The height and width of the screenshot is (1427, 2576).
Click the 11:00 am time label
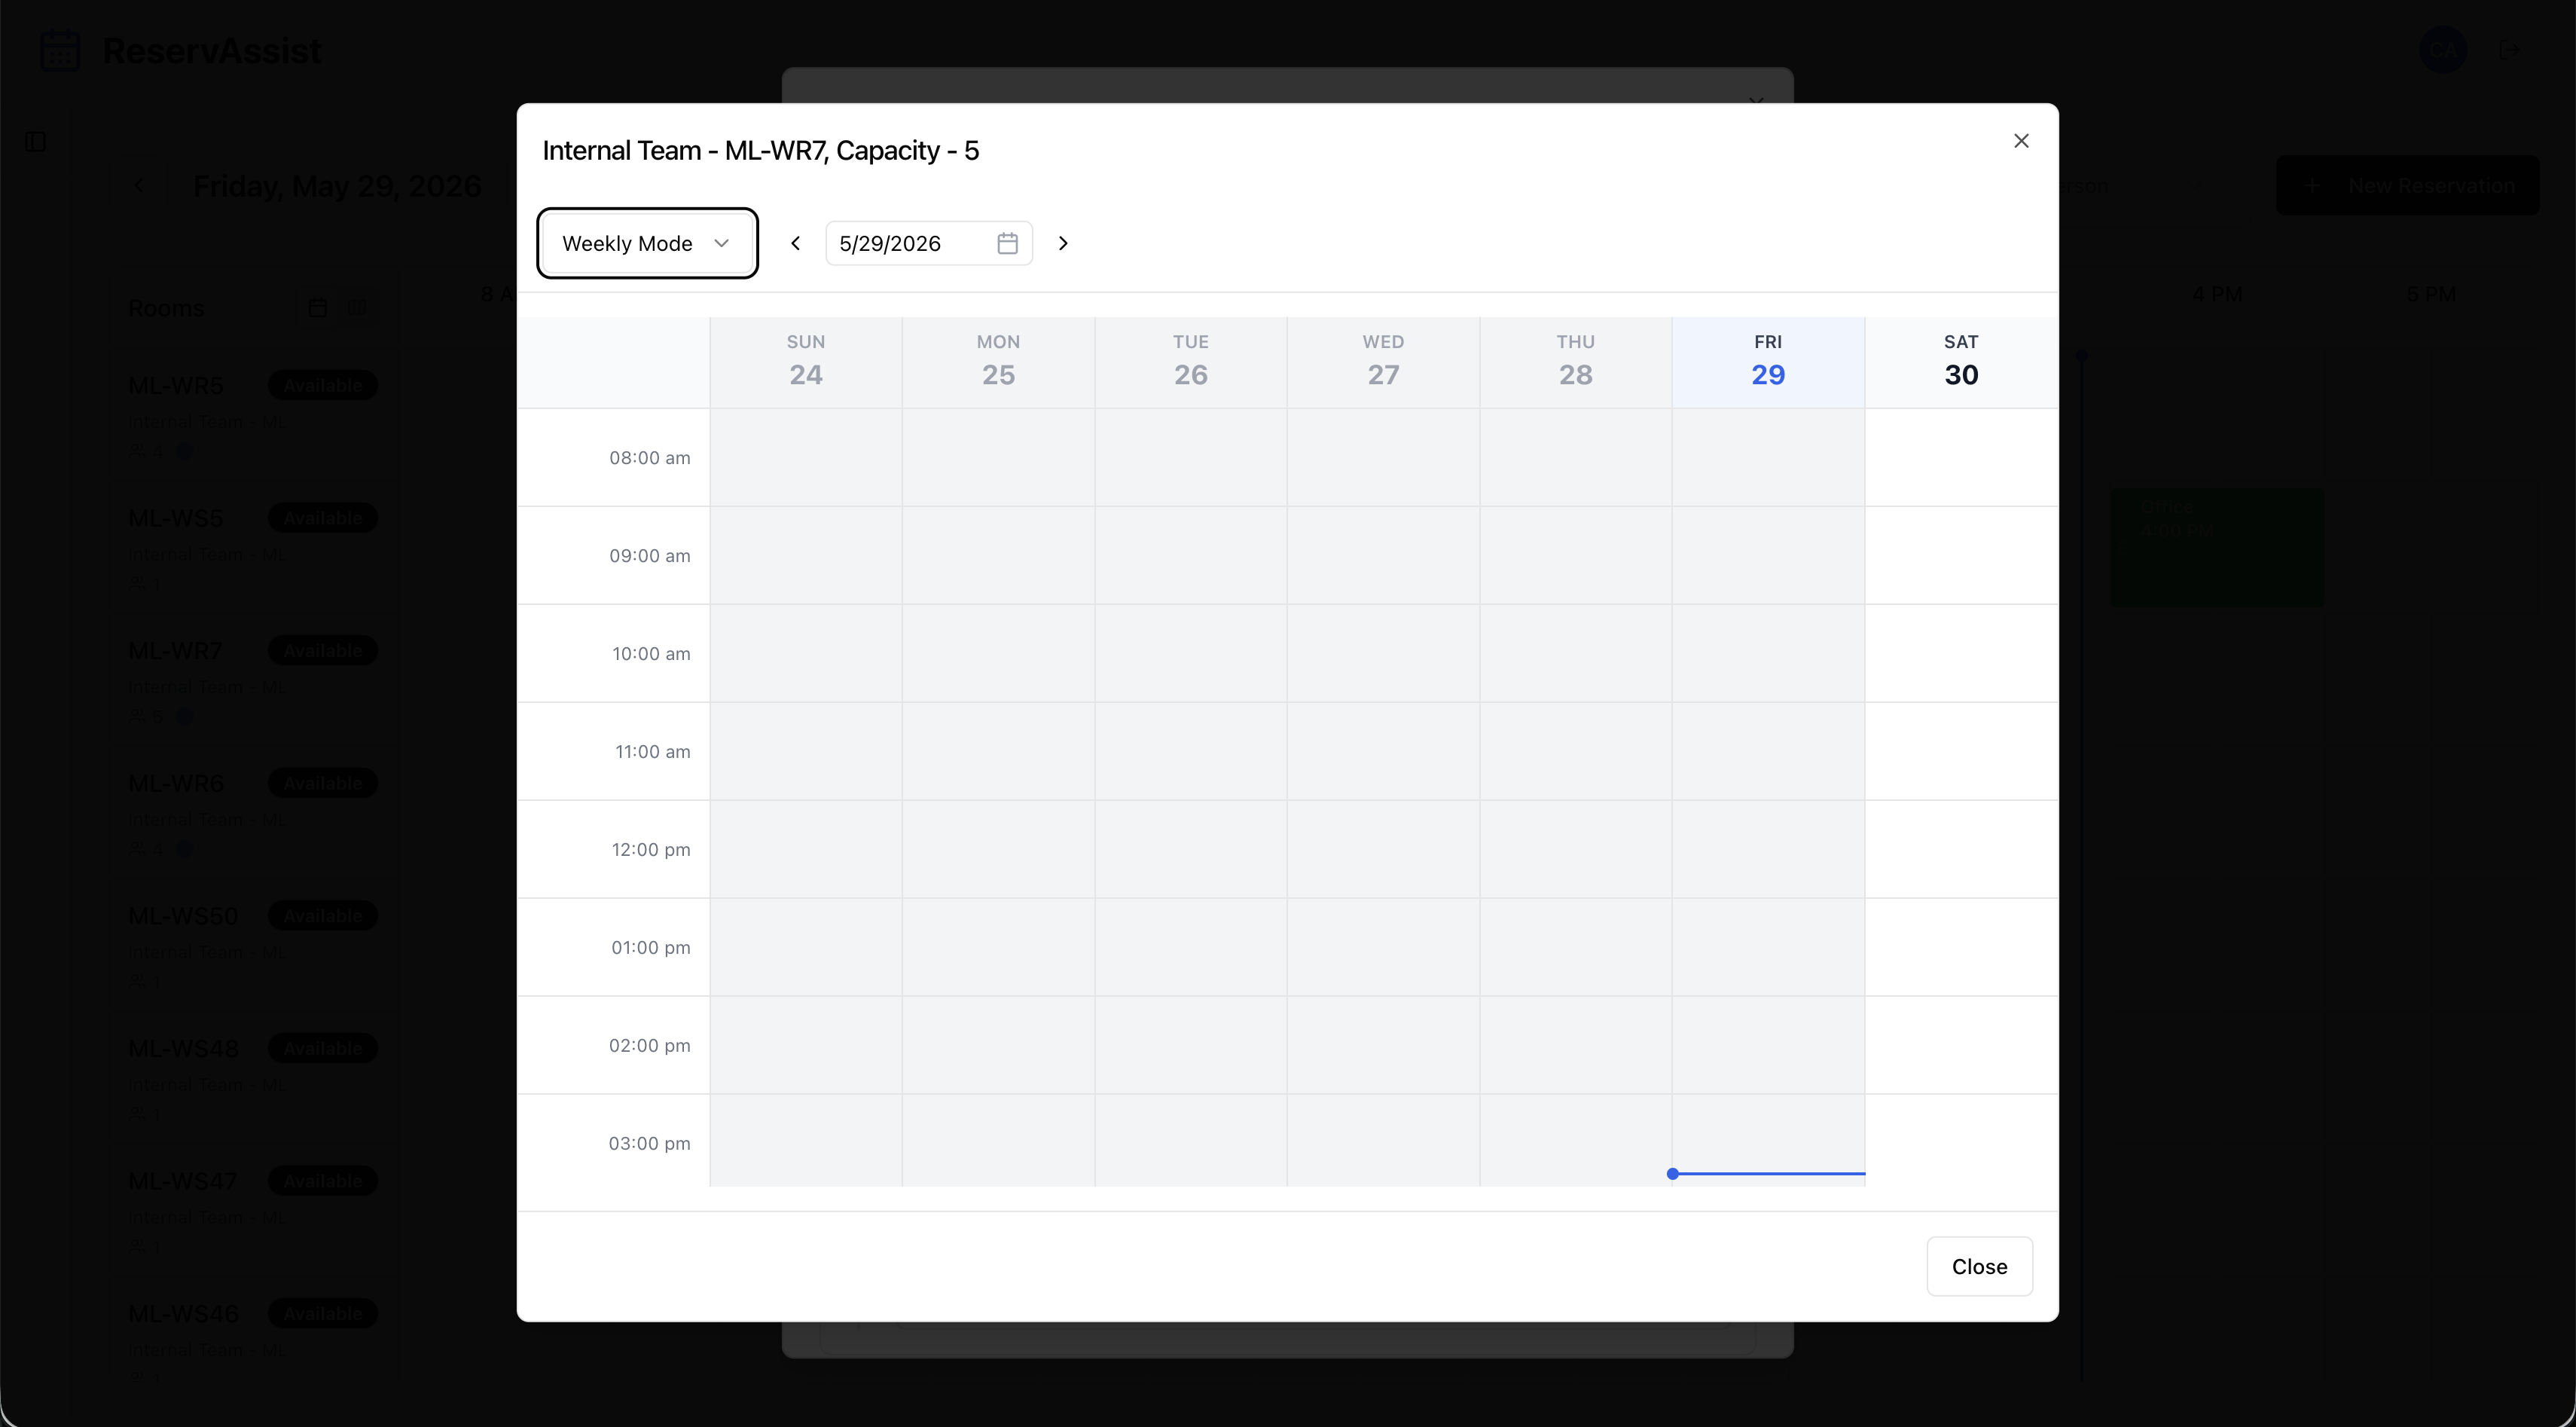click(652, 752)
